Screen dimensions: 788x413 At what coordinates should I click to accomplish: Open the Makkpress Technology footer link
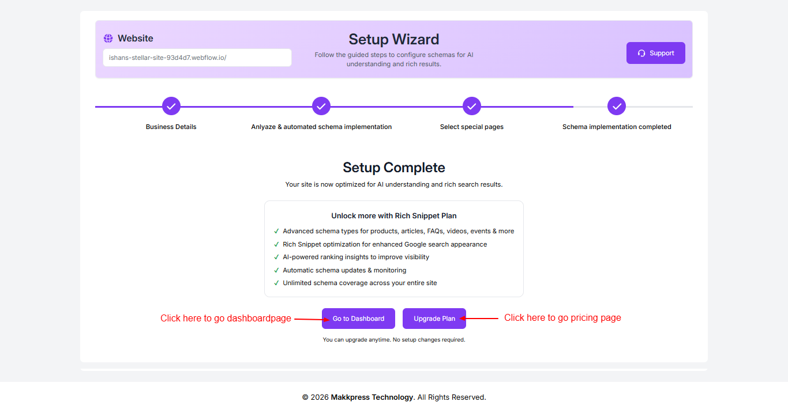point(372,397)
